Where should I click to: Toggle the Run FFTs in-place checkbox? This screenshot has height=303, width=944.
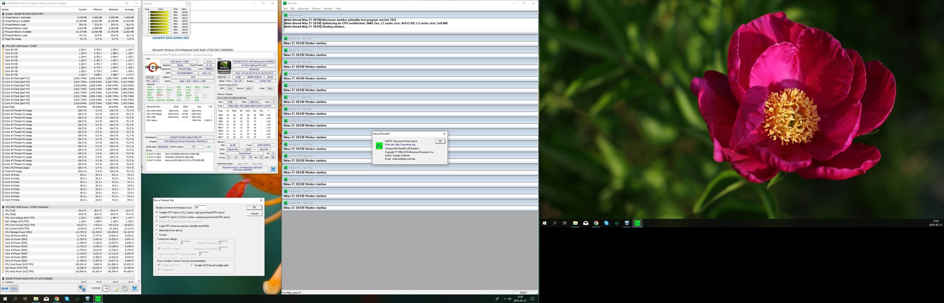point(159,249)
